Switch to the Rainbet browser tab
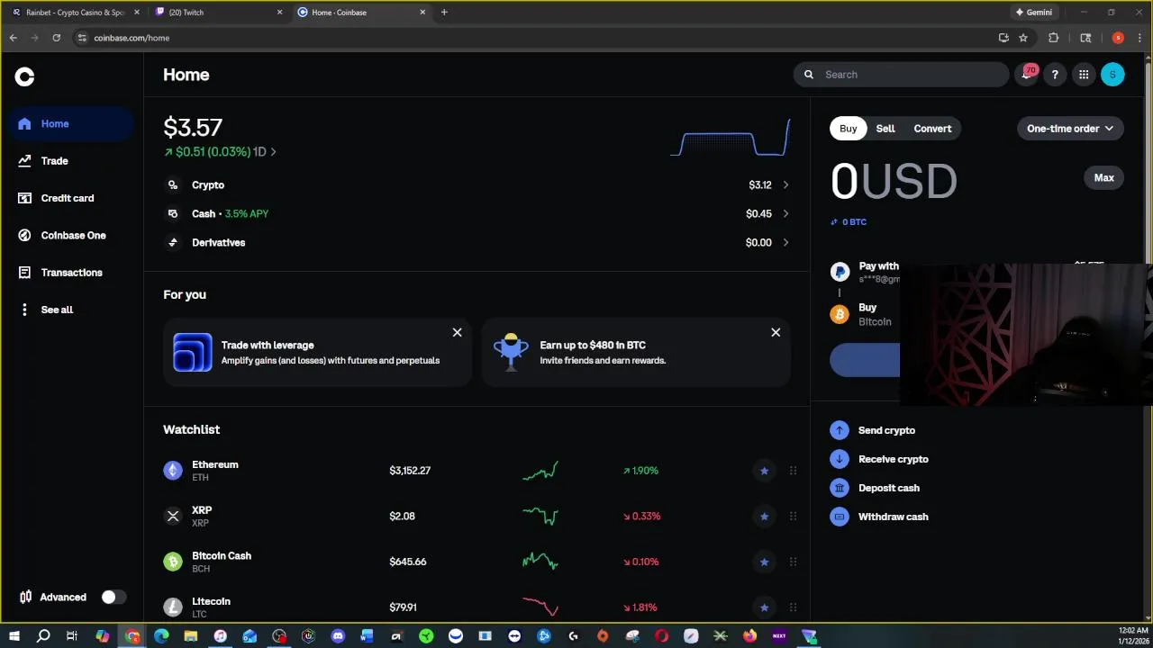 76,13
